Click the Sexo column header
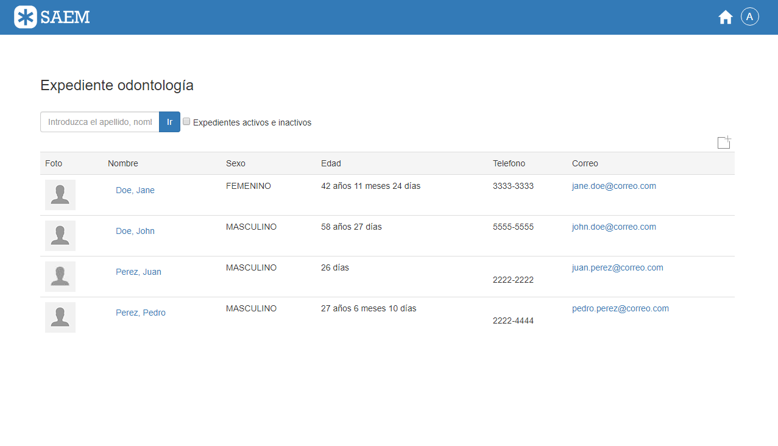The height and width of the screenshot is (446, 778). 236,163
